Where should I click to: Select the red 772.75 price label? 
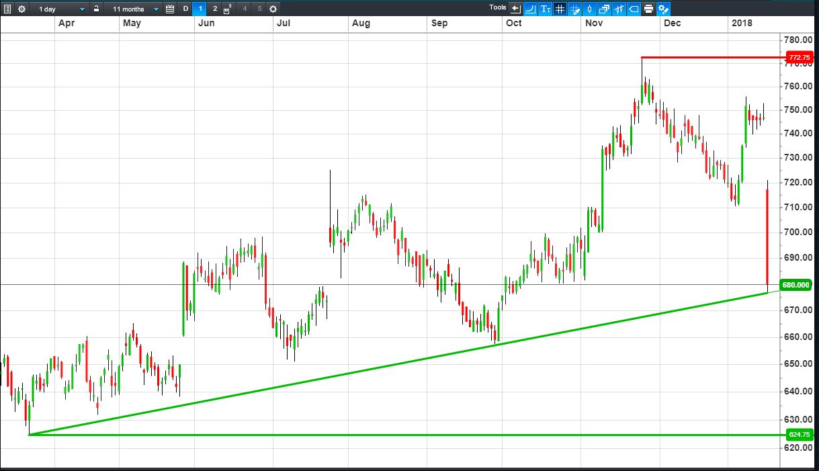click(800, 58)
